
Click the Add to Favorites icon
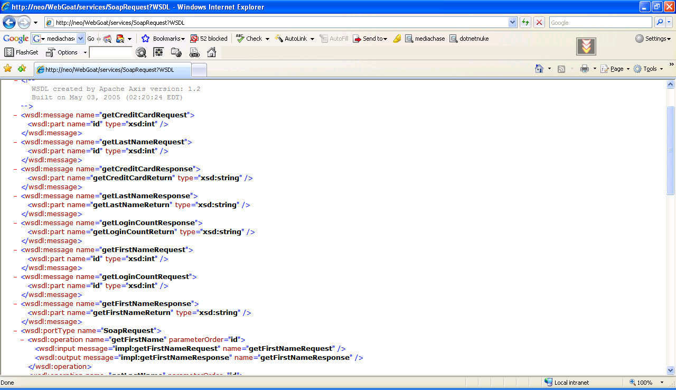click(x=22, y=69)
